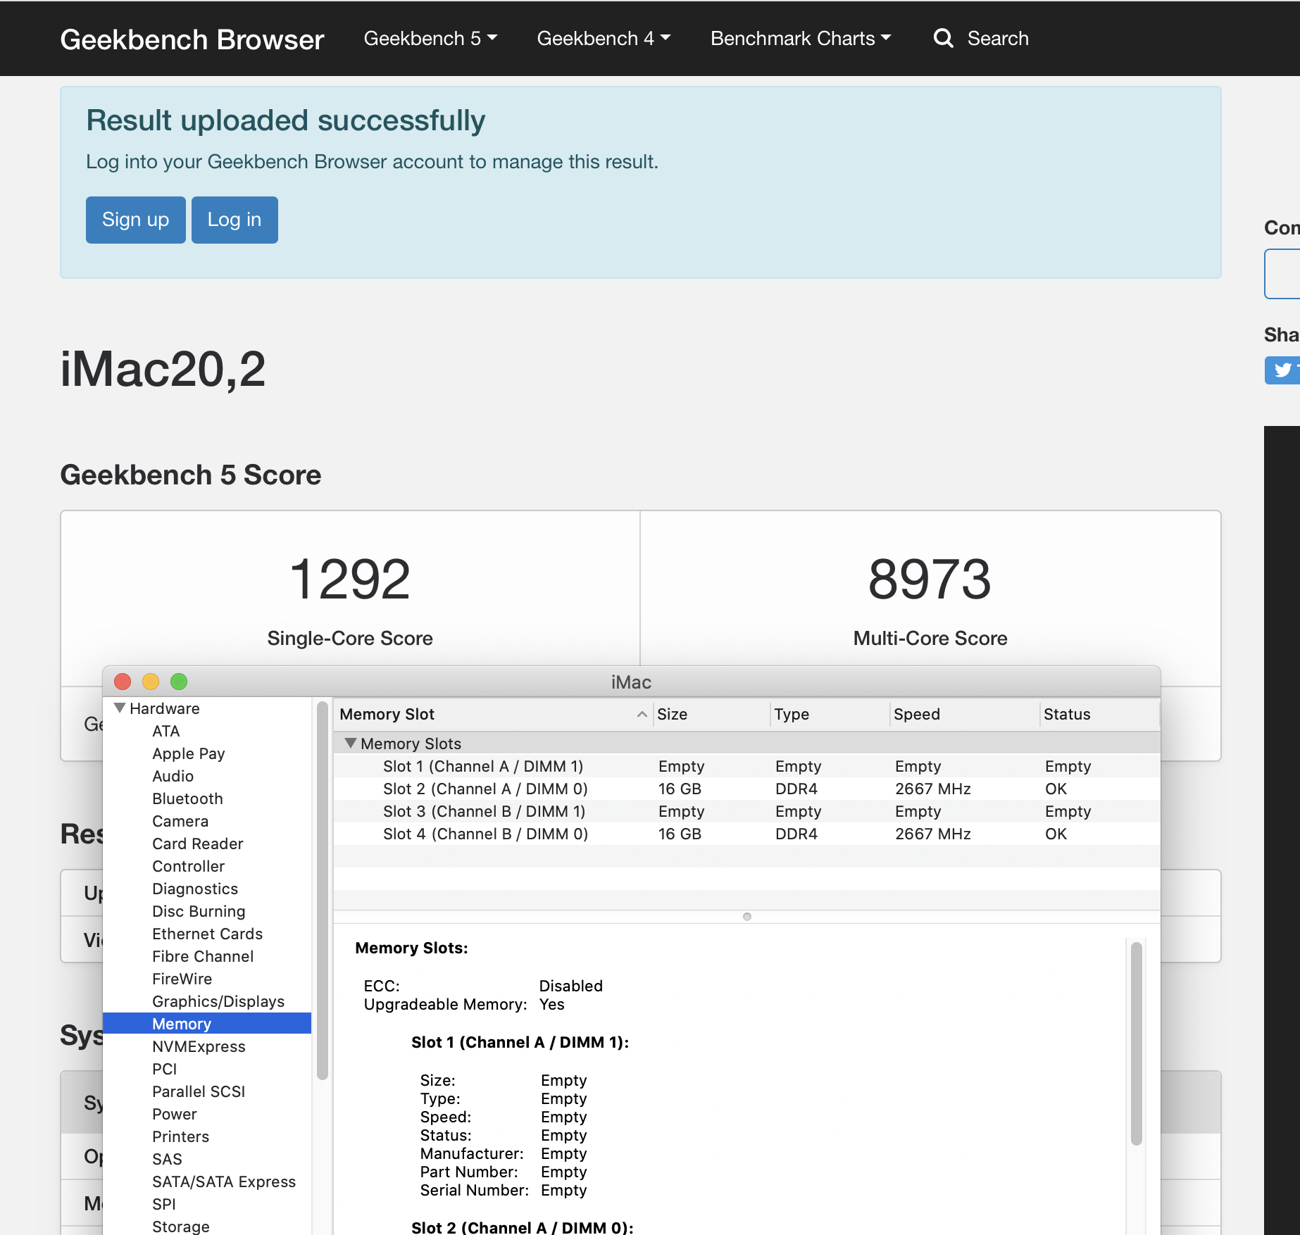
Task: Click the Sign up button
Action: 136,220
